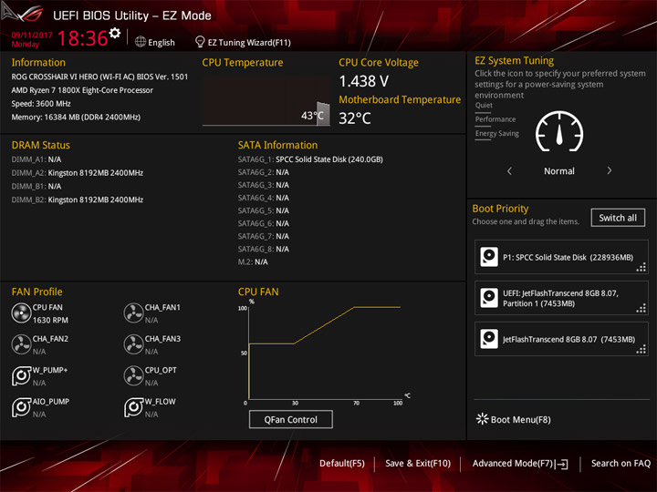The width and height of the screenshot is (657, 492).
Task: Click the non-UEFI JetFlashTranscend 8GB drive icon
Action: point(489,339)
